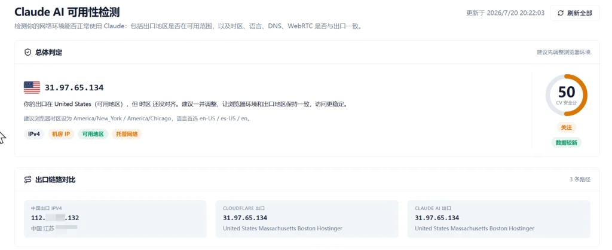
Task: Open the CLOUDFLARE 出口 card
Action: (307, 219)
